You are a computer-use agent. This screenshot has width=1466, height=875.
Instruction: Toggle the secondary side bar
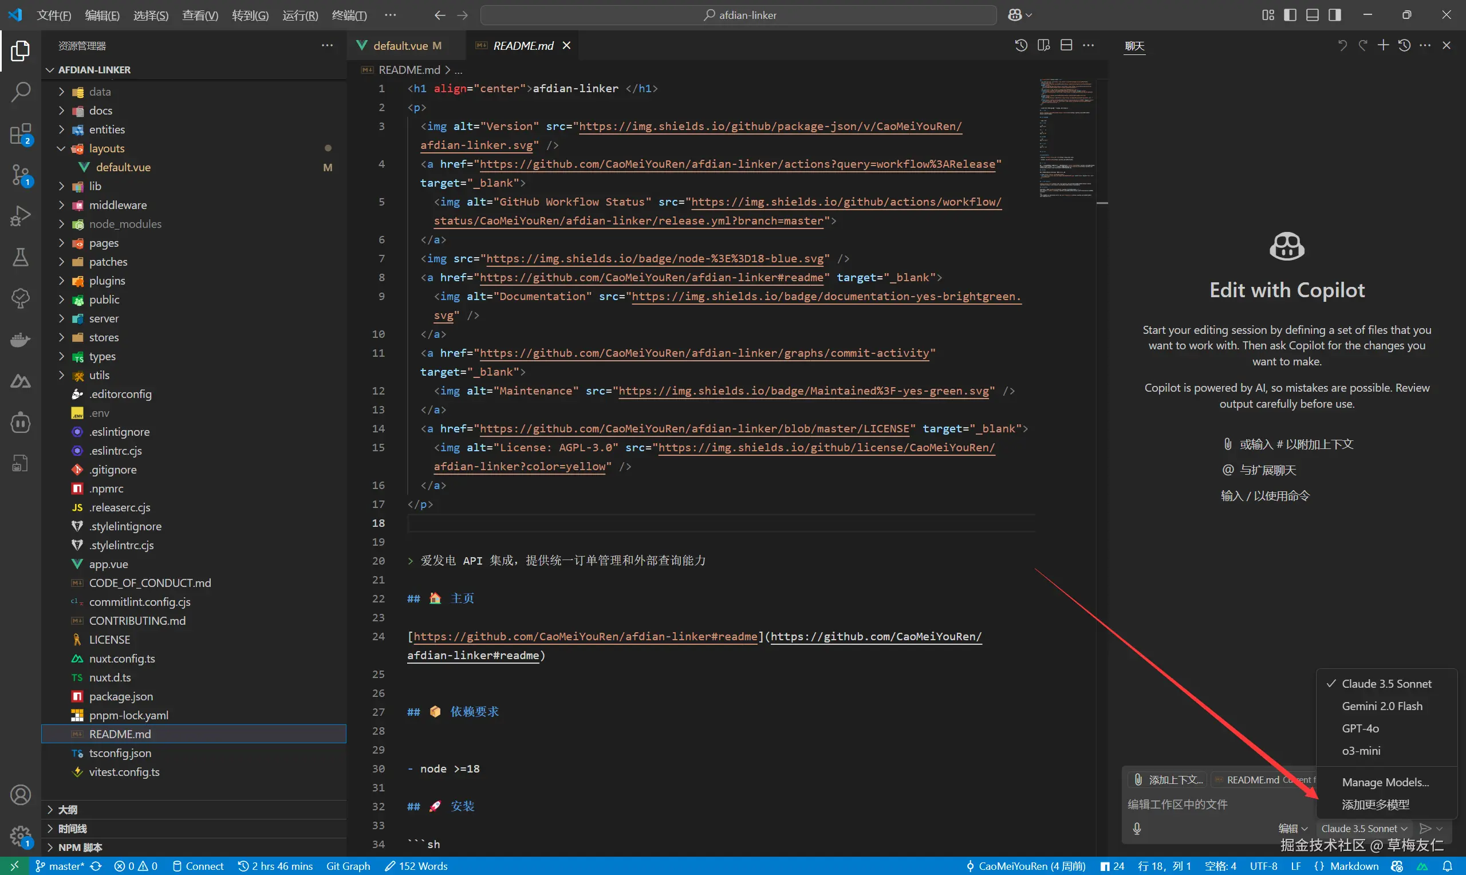(1334, 15)
